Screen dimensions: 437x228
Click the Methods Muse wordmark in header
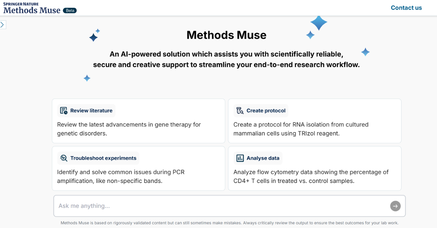click(32, 10)
